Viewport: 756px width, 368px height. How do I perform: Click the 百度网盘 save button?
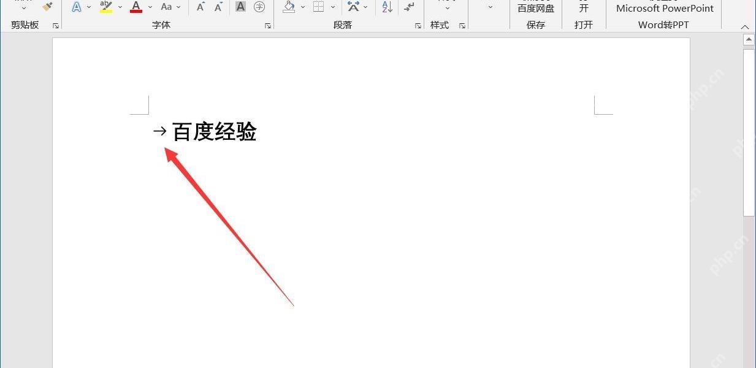coord(536,9)
